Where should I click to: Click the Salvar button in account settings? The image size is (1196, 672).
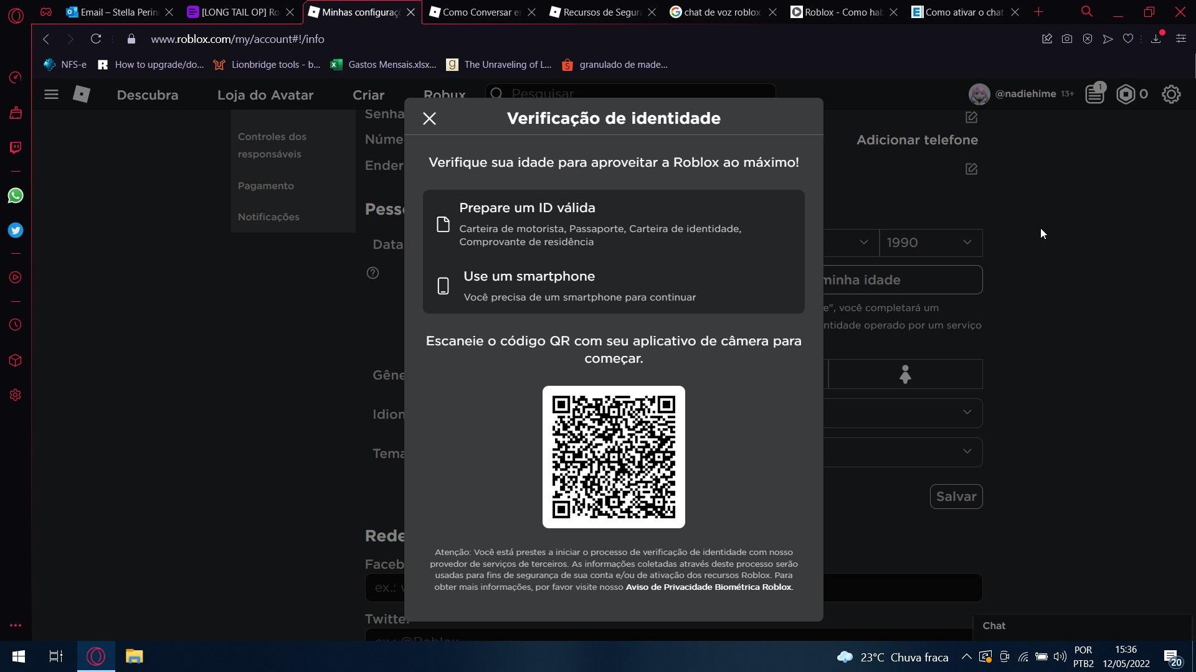956,497
